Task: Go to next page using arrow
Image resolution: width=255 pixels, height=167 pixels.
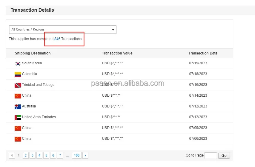Action: click(x=85, y=155)
